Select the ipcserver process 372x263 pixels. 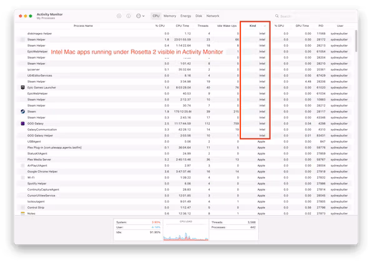point(34,69)
